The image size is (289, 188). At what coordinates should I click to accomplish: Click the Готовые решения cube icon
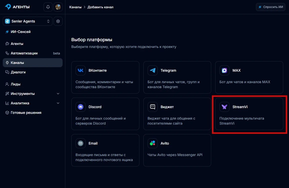tap(7, 113)
